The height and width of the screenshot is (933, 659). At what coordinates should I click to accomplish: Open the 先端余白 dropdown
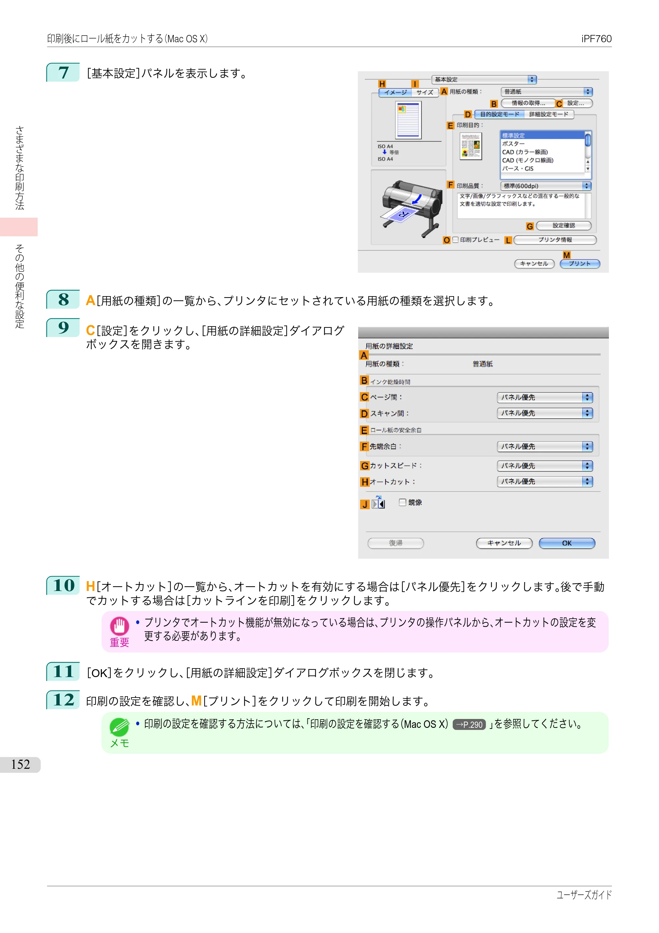click(x=545, y=447)
